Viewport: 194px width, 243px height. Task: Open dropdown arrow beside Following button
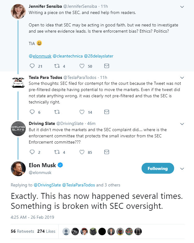[182, 169]
